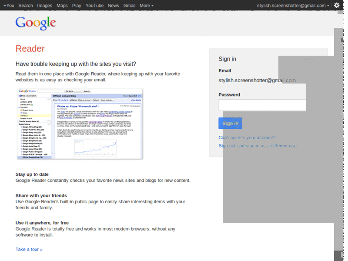Open Gmail in top bar
The width and height of the screenshot is (348, 261).
coord(129,6)
